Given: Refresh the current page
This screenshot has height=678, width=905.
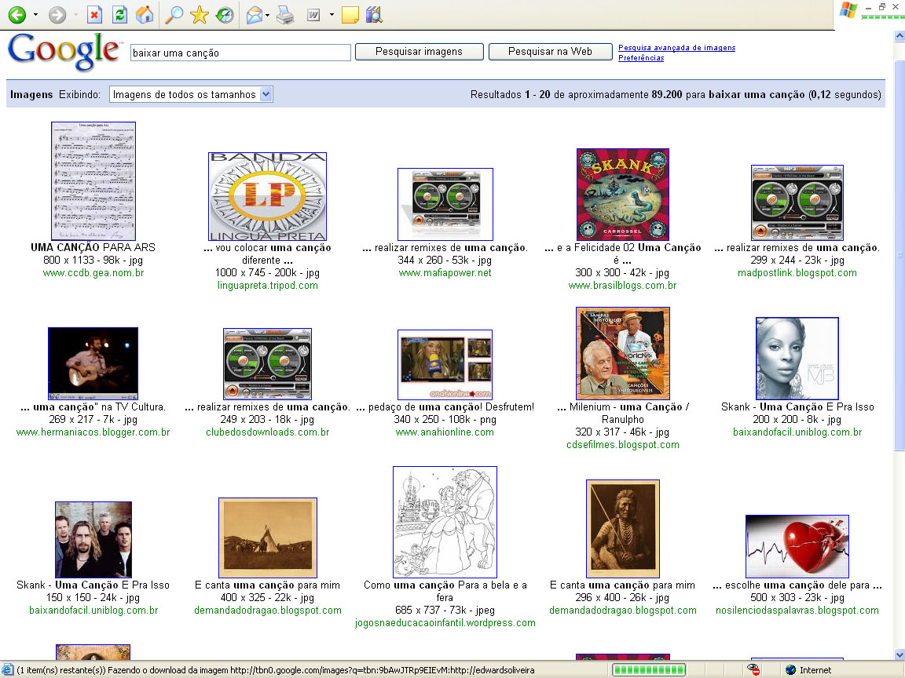Looking at the screenshot, I should (119, 14).
